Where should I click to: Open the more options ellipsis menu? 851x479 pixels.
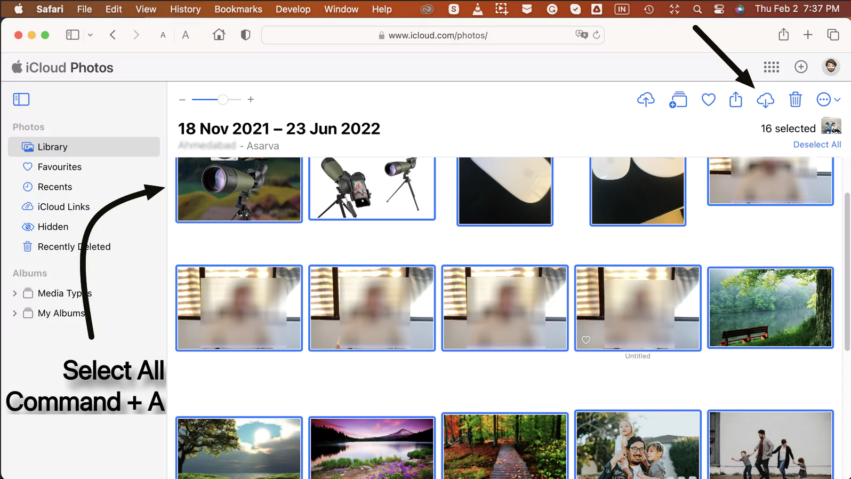[828, 100]
